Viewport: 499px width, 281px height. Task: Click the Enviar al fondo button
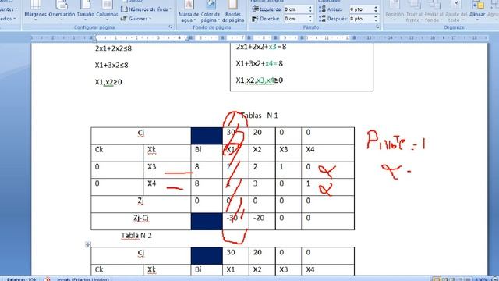tap(434, 11)
